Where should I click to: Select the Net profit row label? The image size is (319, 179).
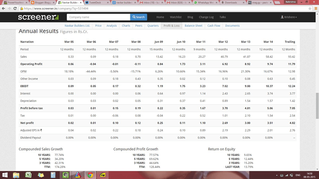[x=27, y=123]
